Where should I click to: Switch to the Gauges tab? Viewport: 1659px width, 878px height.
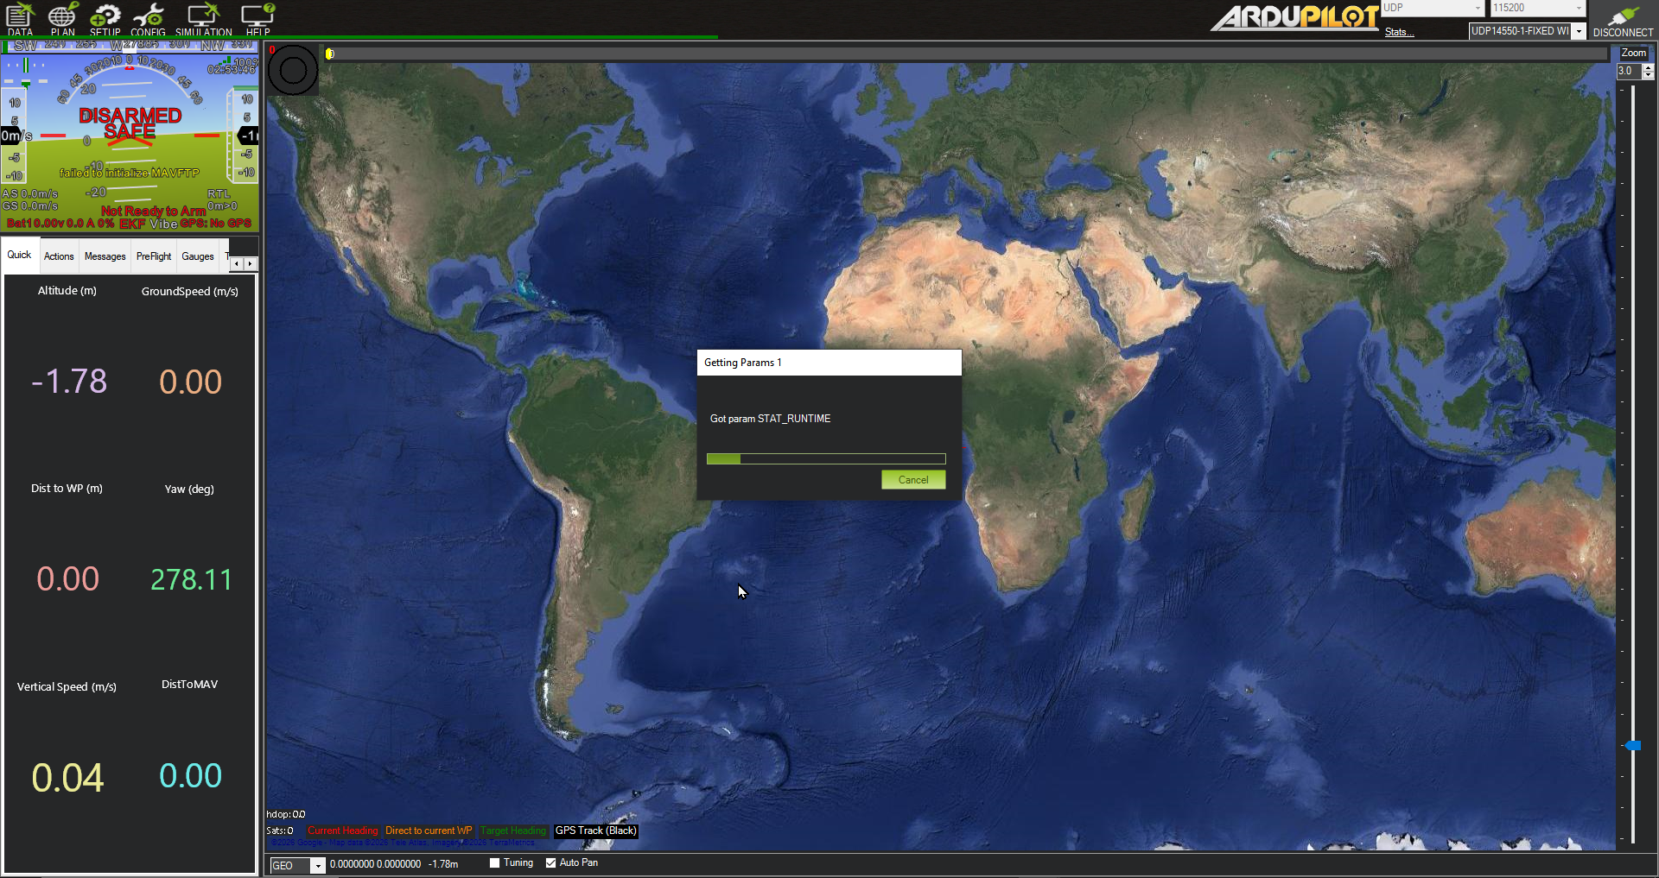(x=198, y=256)
